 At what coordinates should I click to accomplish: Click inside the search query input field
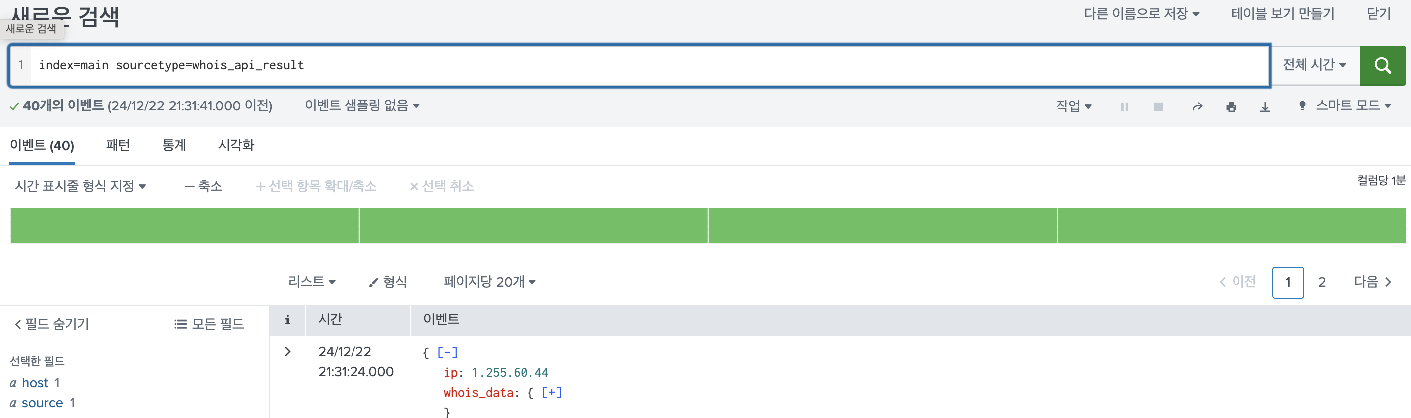[649, 65]
